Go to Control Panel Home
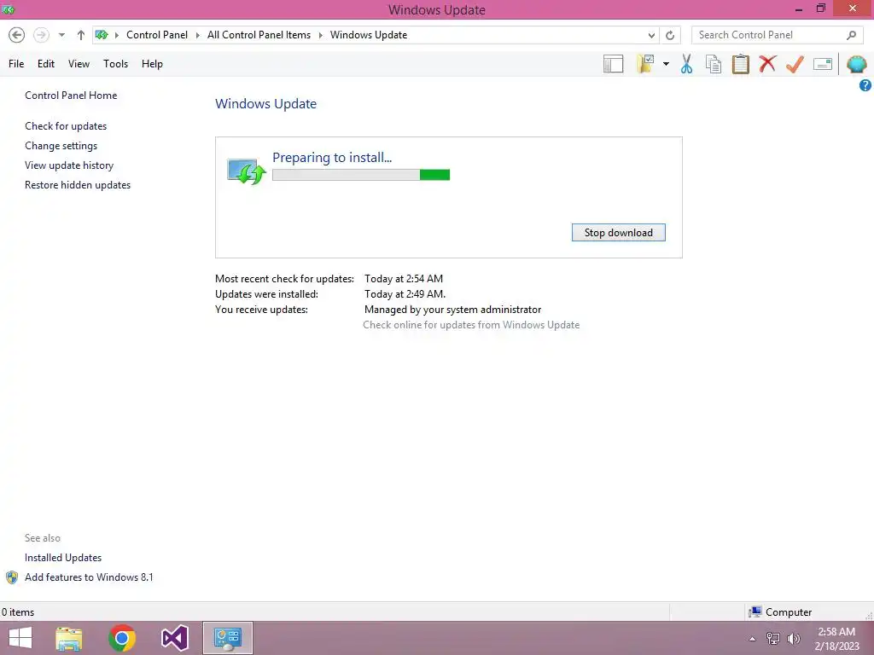Viewport: 874px width, 655px height. coord(71,96)
